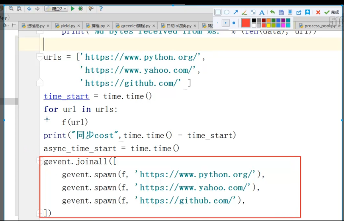The height and width of the screenshot is (221, 344).
Task: Save the screenshot to file
Action: (x=281, y=12)
